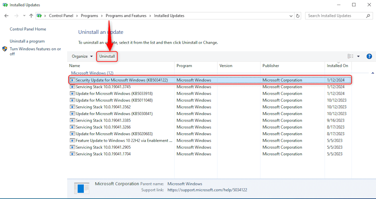The image size is (376, 199).
Task: Select Programs in the breadcrumb path
Action: [x=90, y=16]
